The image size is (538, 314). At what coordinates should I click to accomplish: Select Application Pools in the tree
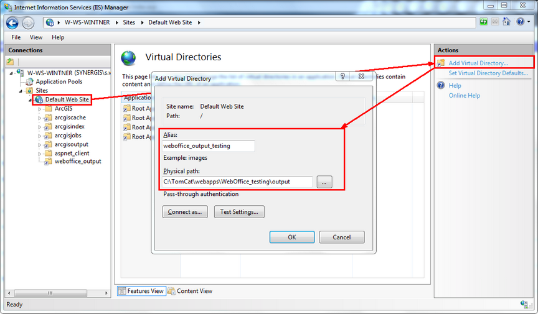[x=59, y=81]
